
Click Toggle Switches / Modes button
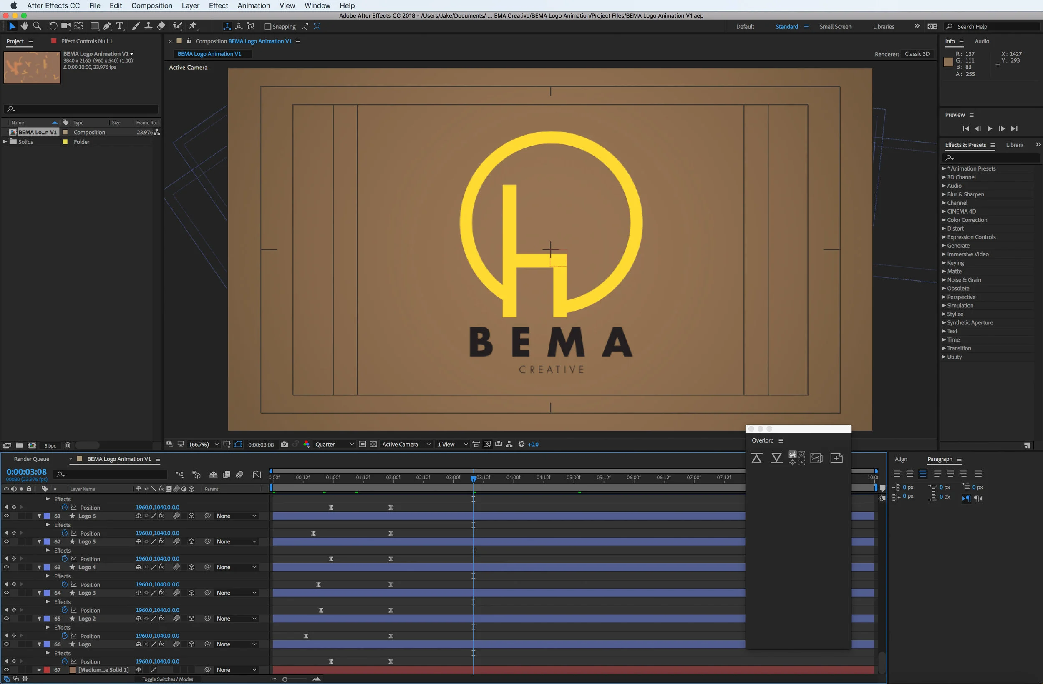point(167,679)
